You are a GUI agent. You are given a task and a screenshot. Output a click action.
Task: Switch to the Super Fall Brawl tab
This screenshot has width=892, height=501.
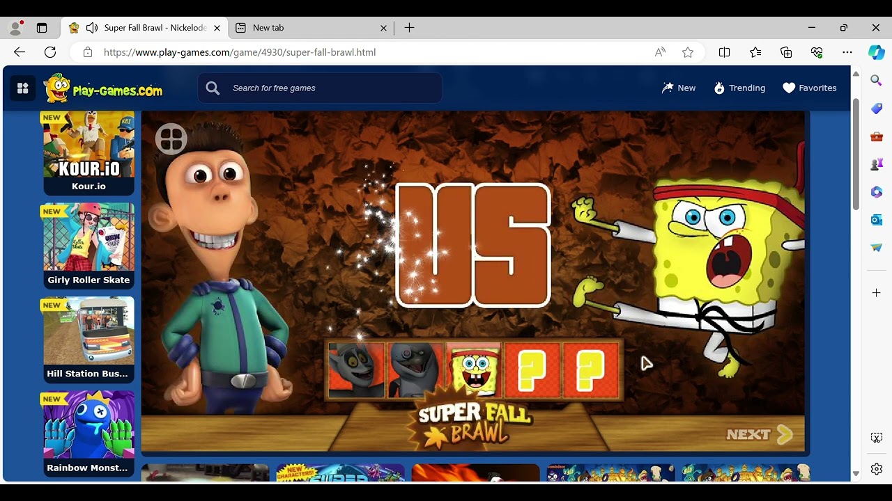(x=145, y=28)
